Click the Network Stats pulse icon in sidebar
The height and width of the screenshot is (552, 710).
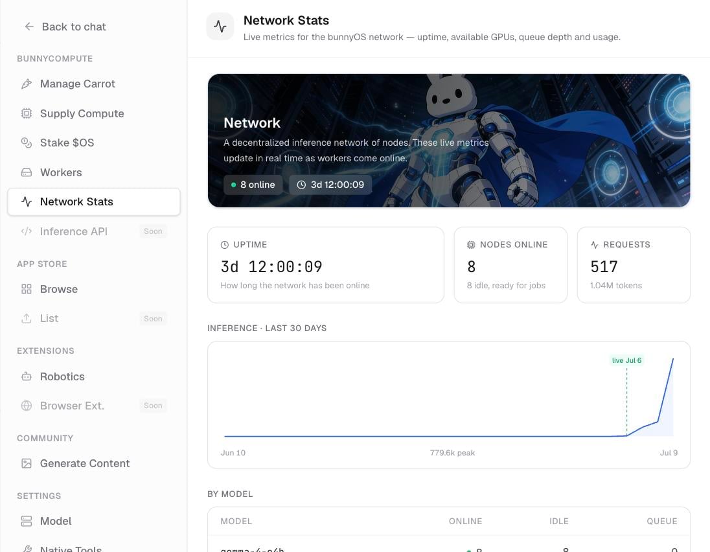click(x=27, y=201)
